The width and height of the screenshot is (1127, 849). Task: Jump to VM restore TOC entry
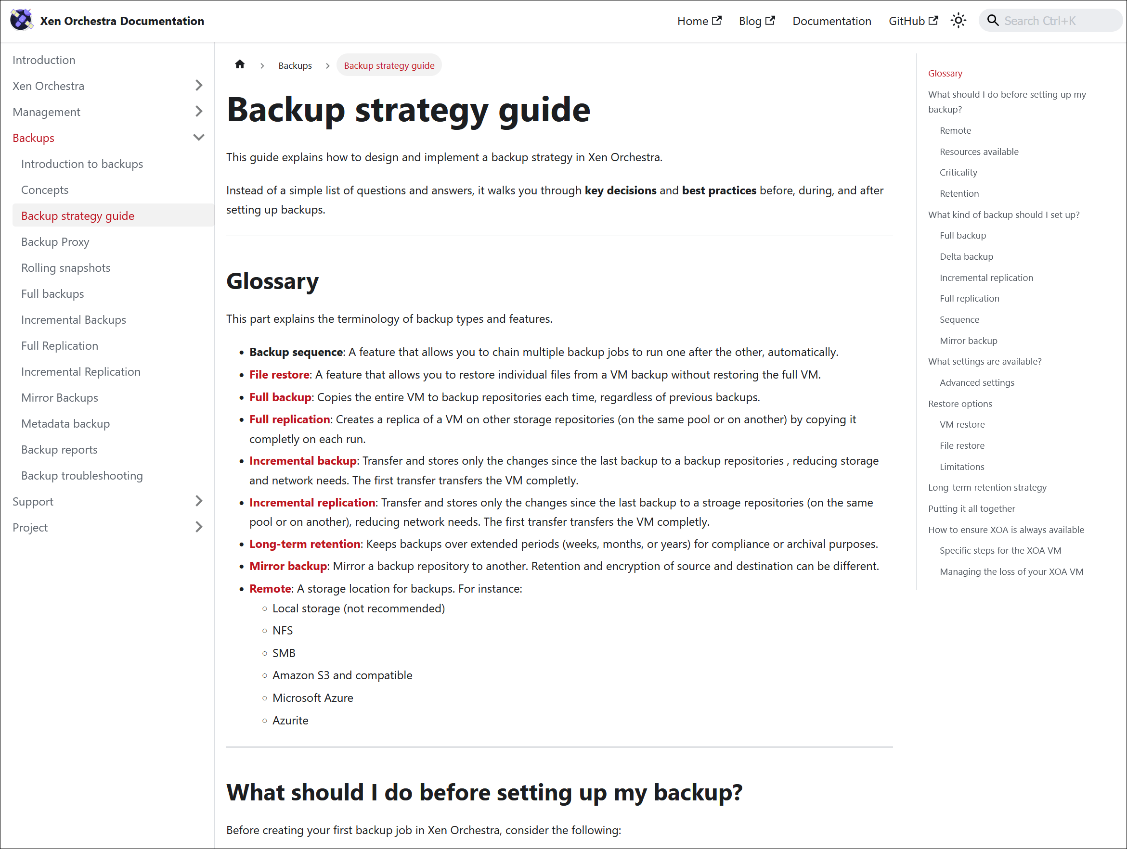(x=962, y=424)
